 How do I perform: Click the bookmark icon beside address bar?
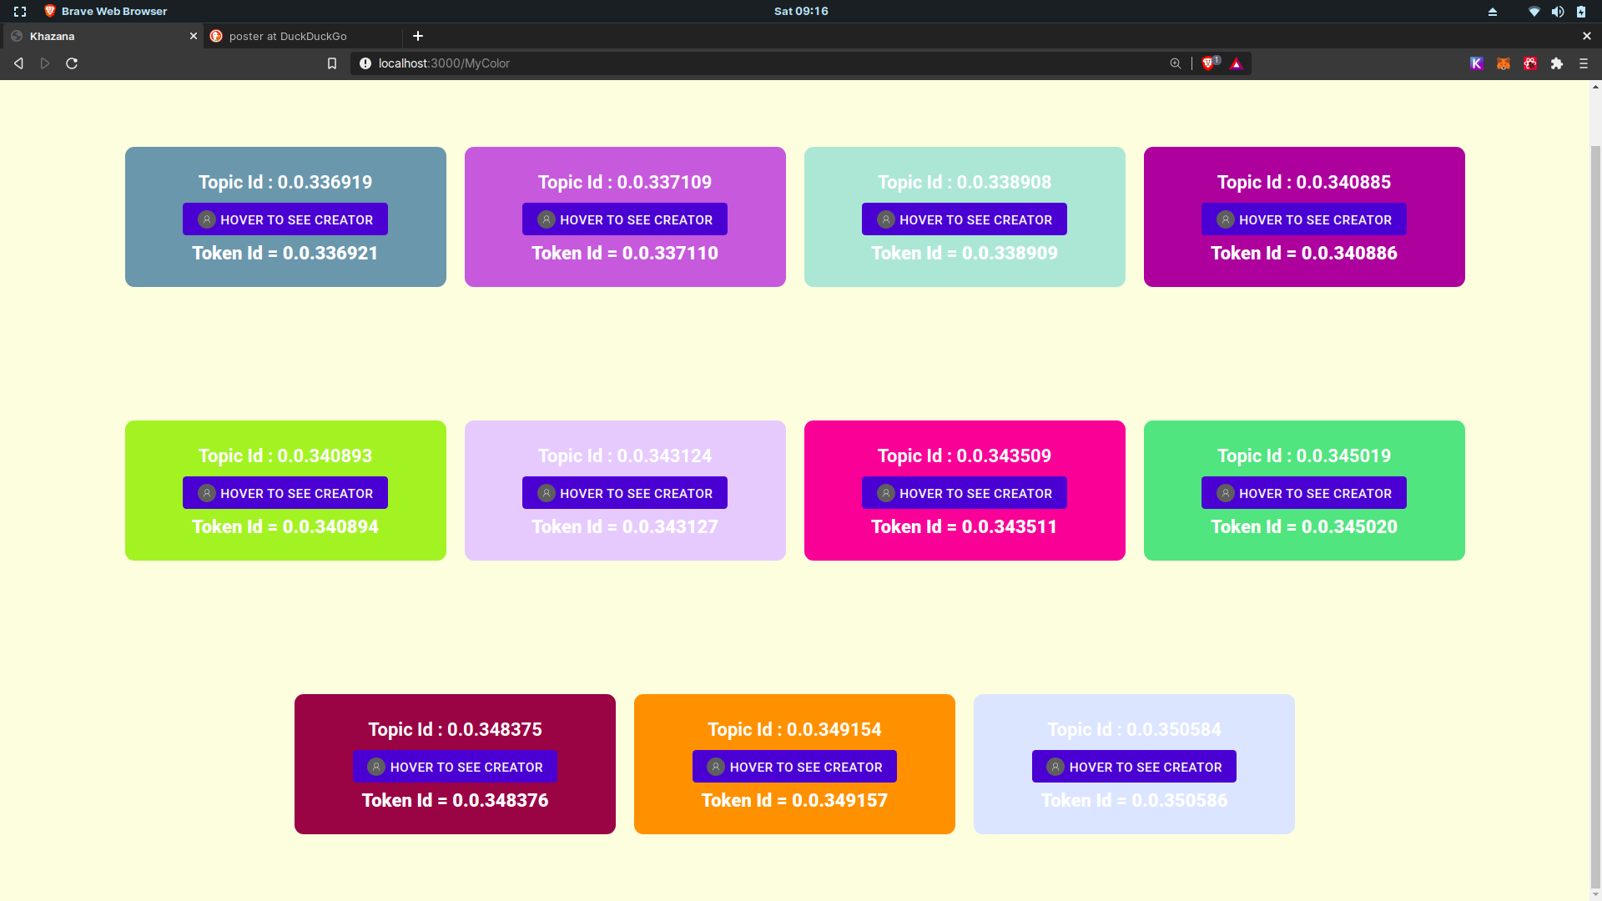click(x=332, y=63)
